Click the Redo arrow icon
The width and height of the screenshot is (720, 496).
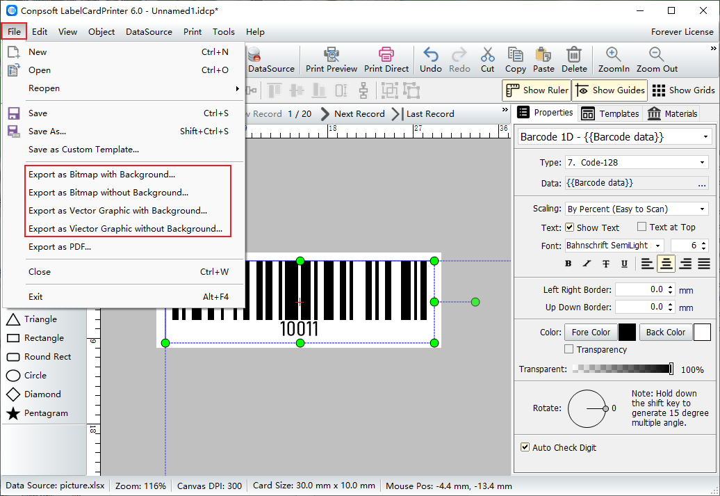tap(459, 54)
